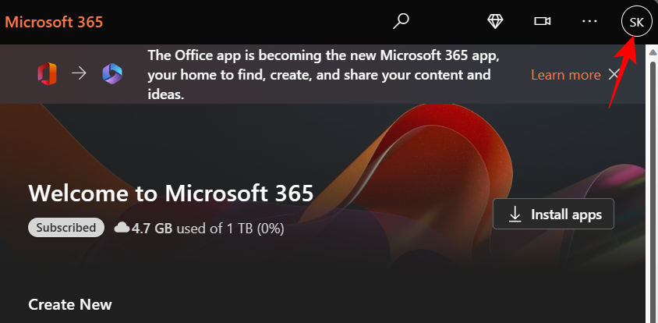
Task: Click the Office app announcement text
Action: tap(324, 75)
